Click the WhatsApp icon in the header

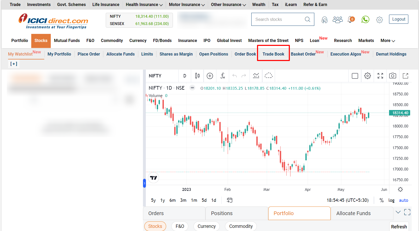point(365,20)
